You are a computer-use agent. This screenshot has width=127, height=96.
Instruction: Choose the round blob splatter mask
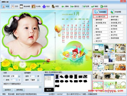[67, 76]
